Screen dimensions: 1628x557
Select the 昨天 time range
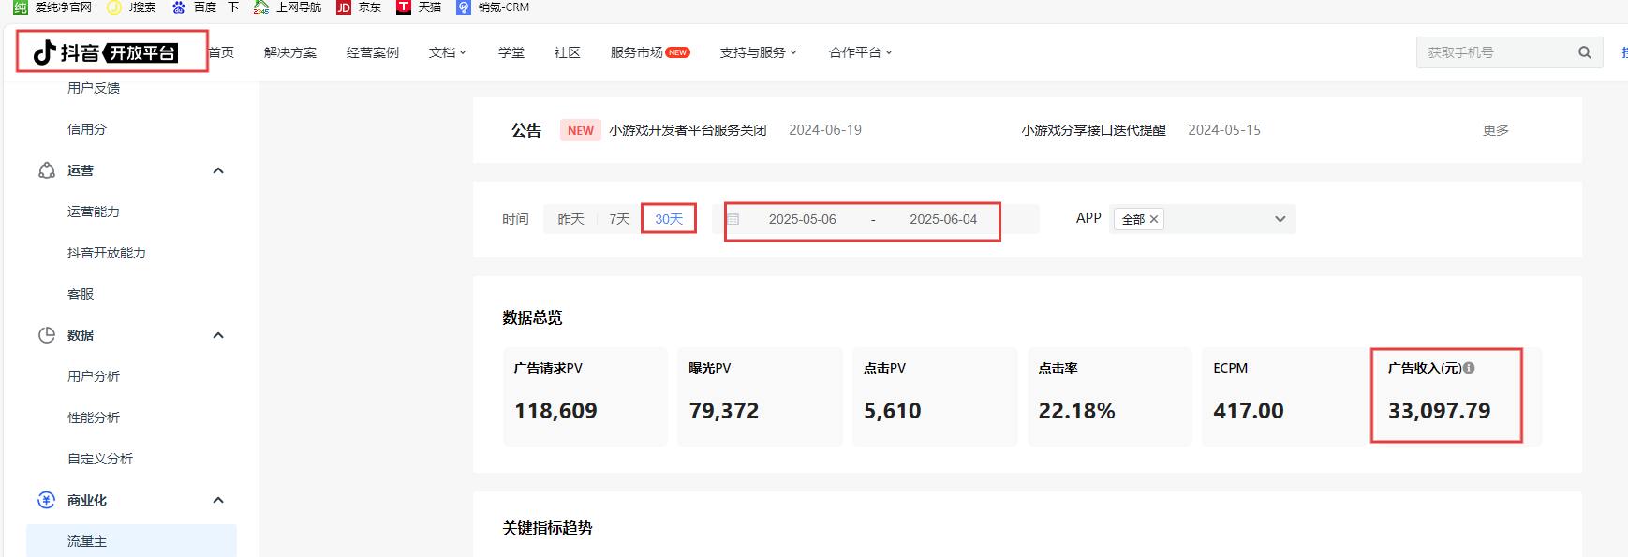tap(570, 219)
